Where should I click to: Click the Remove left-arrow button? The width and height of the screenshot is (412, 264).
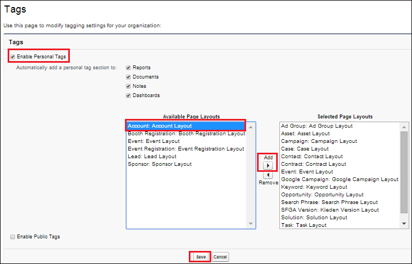pyautogui.click(x=268, y=175)
